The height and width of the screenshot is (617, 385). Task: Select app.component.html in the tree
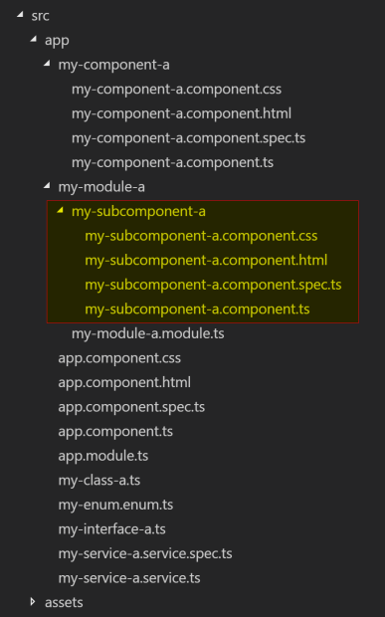(x=124, y=382)
